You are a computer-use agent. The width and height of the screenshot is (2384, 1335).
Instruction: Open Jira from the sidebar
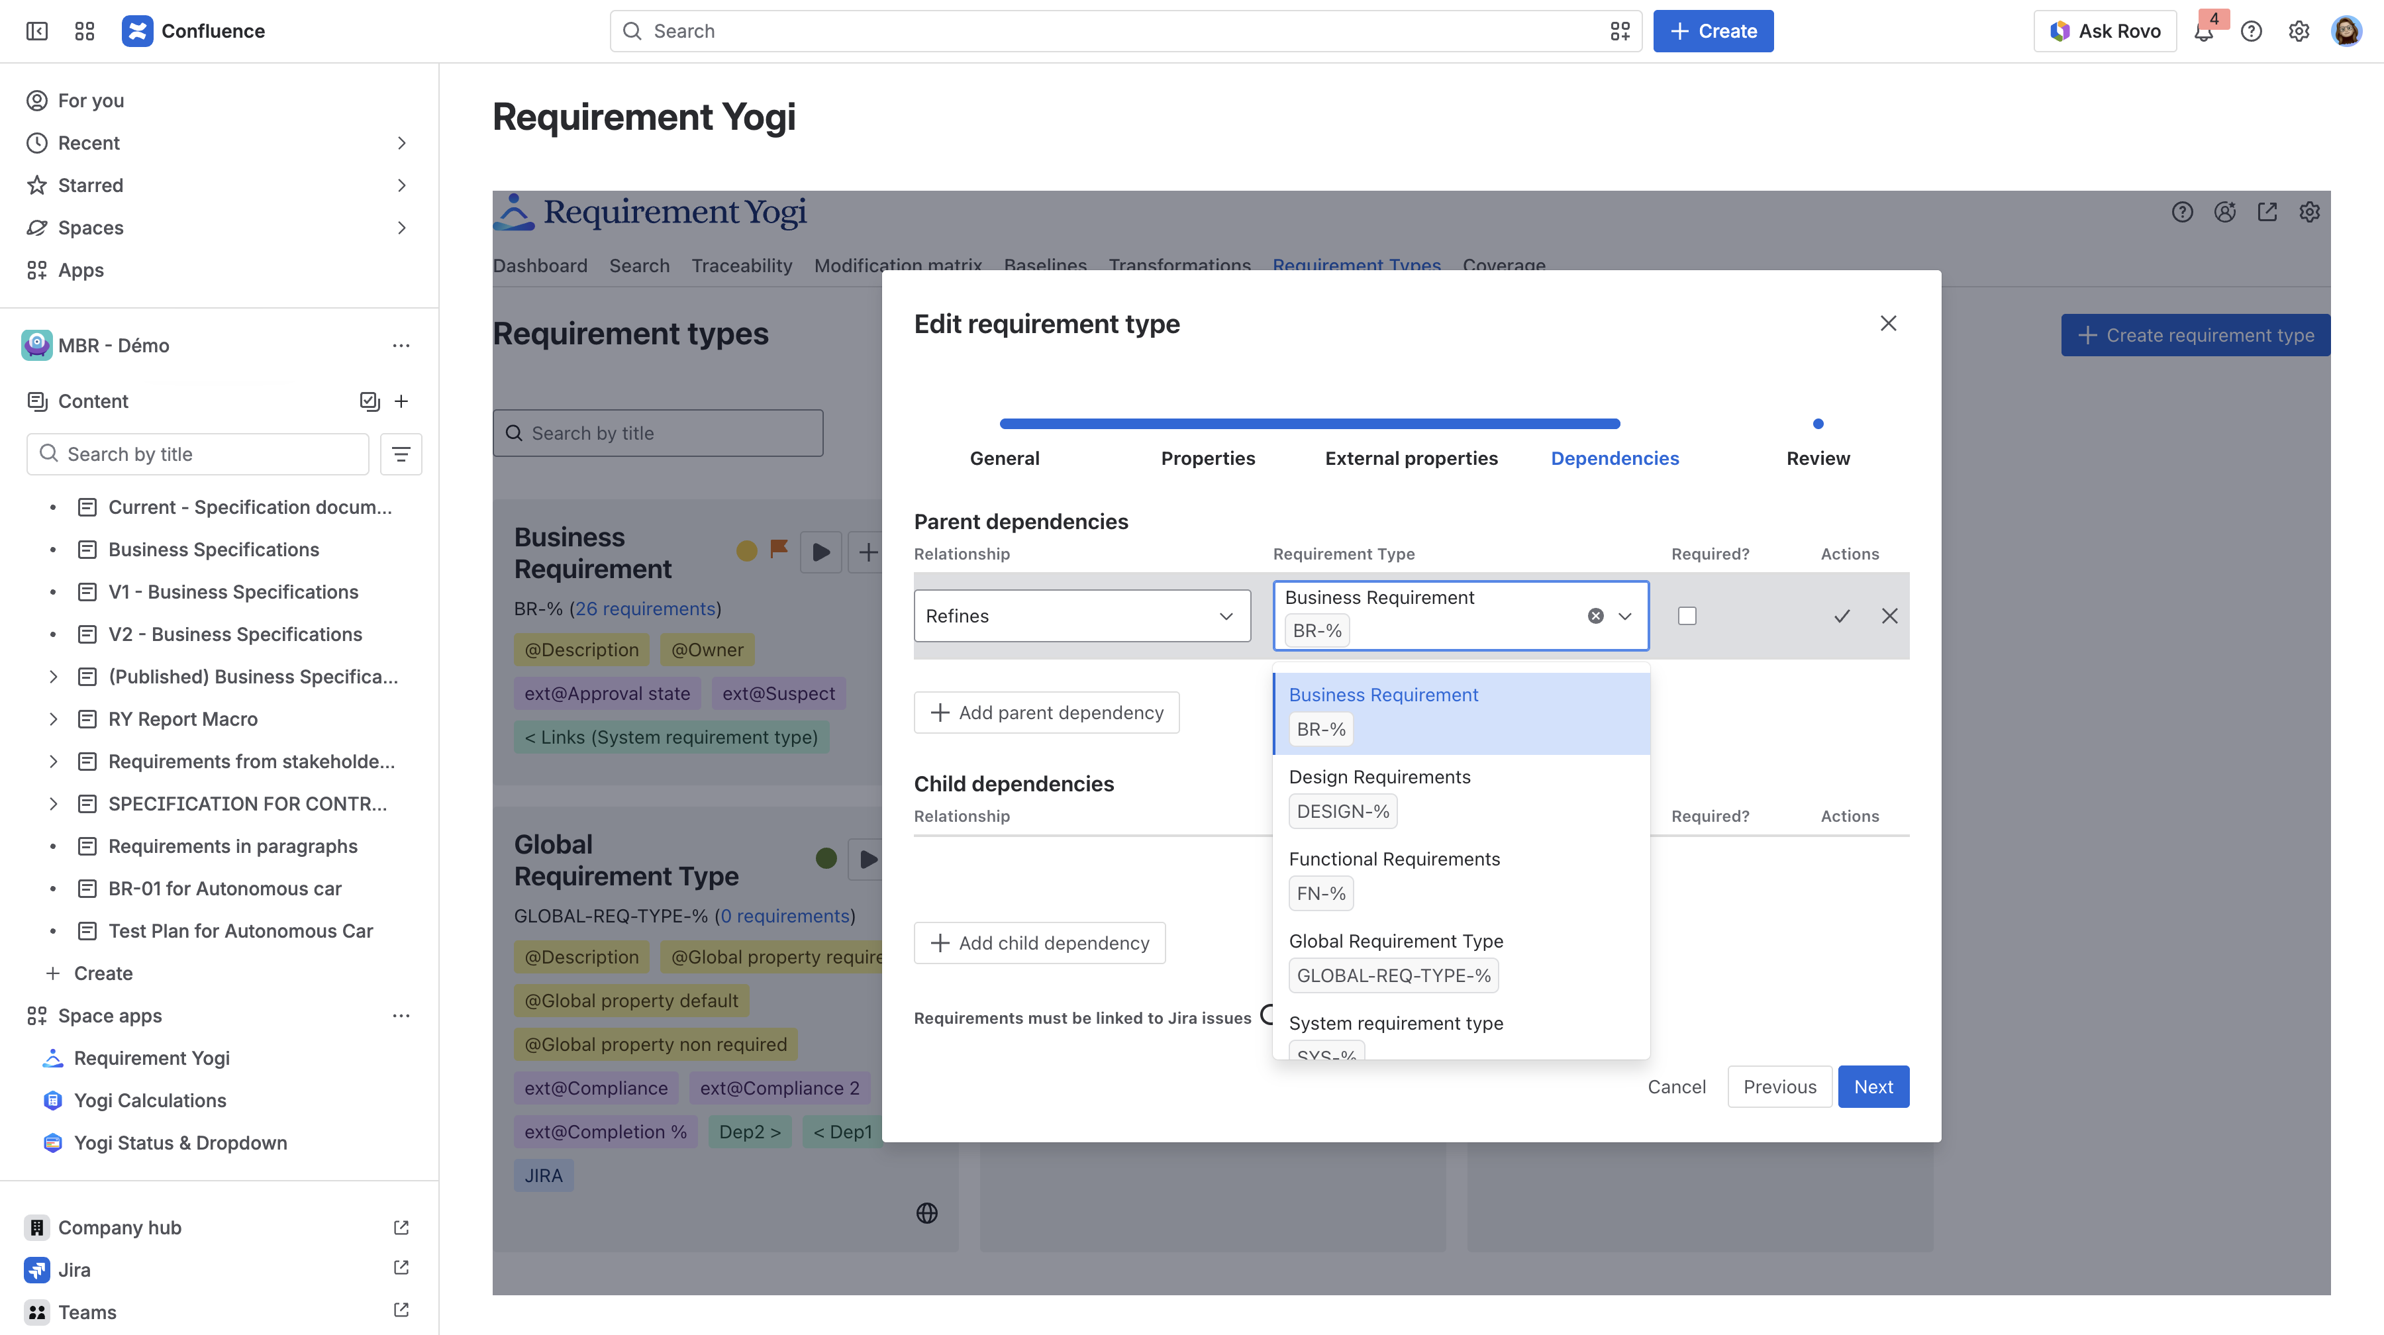[x=74, y=1269]
